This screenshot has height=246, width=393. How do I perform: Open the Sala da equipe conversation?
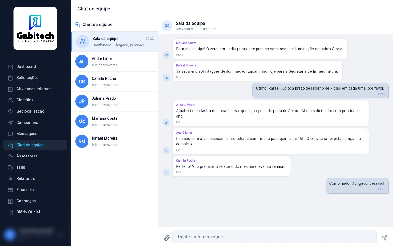pos(115,42)
